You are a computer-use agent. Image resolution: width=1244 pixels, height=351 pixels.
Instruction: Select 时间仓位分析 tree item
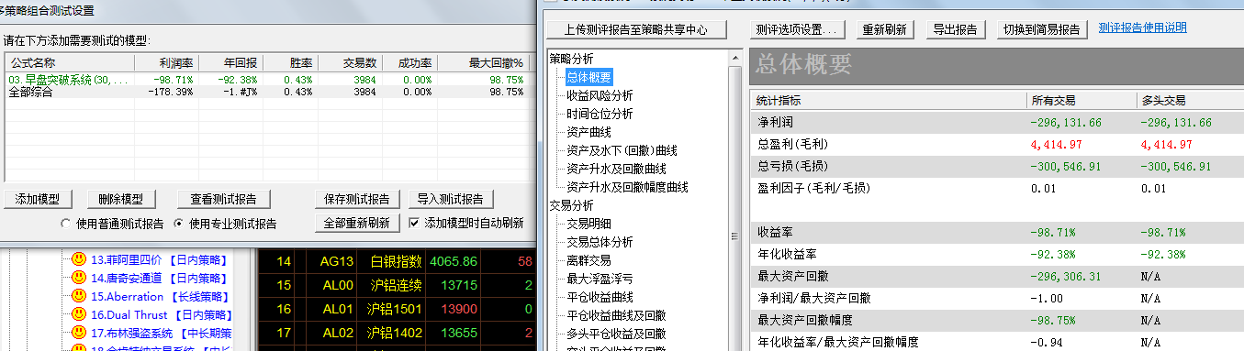point(600,114)
